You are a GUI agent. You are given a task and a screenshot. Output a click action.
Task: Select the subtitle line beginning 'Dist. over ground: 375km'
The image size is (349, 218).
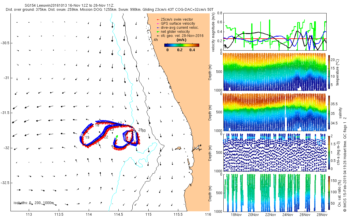tap(110, 10)
